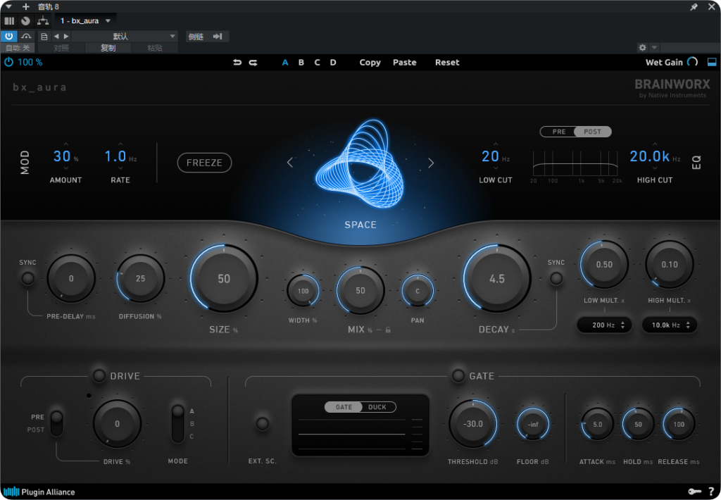Expand the title bar triangle menu
The width and height of the screenshot is (721, 500).
click(8, 6)
